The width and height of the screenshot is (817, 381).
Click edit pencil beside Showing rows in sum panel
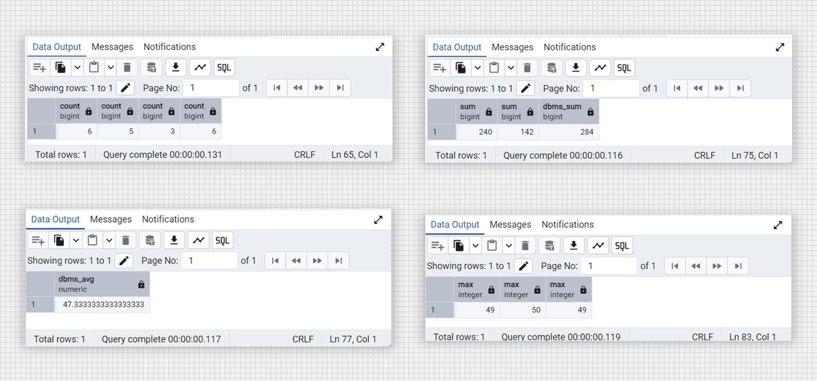coord(525,89)
